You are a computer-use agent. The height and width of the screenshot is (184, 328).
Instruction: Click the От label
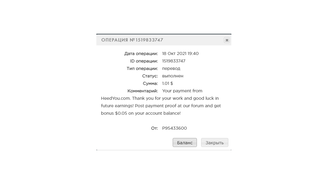click(x=154, y=128)
